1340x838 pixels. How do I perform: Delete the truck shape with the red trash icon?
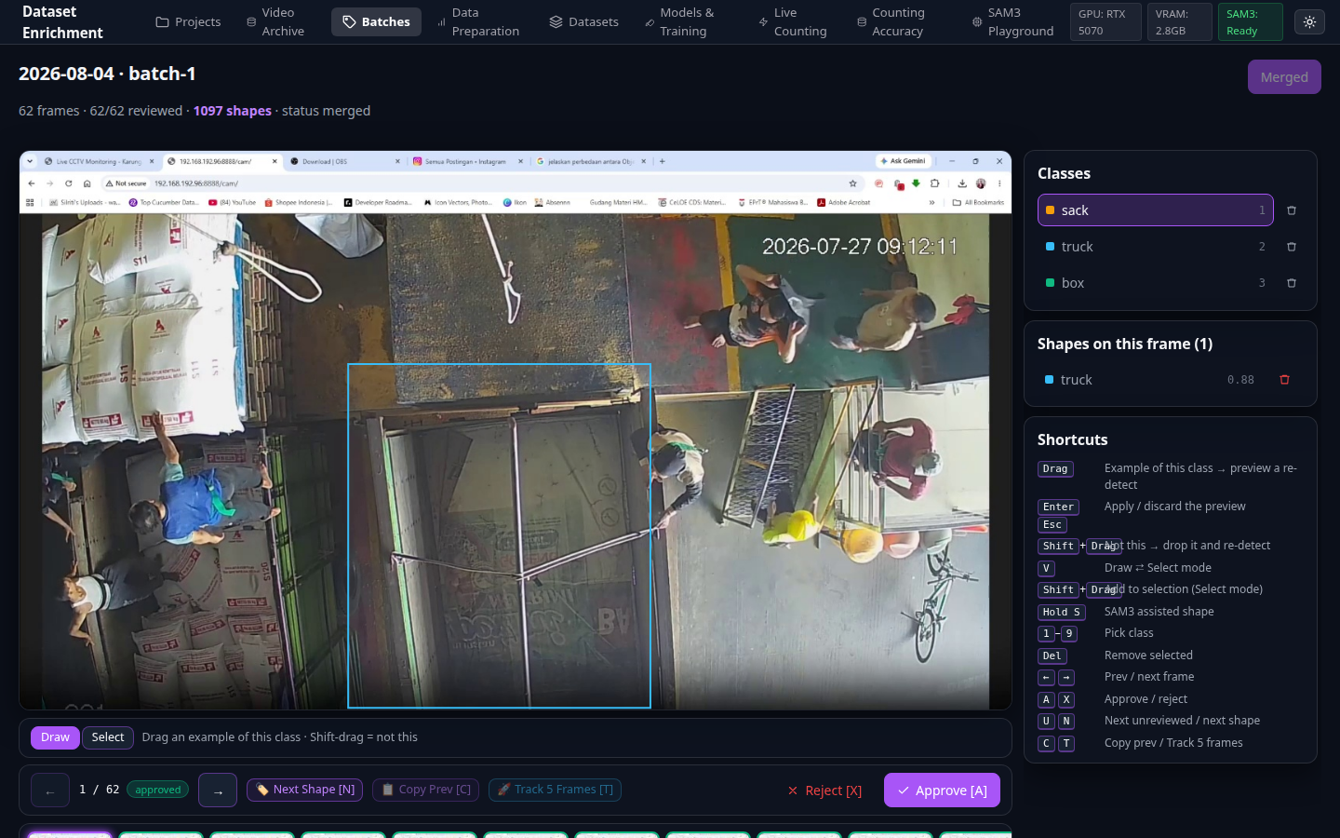tap(1284, 380)
